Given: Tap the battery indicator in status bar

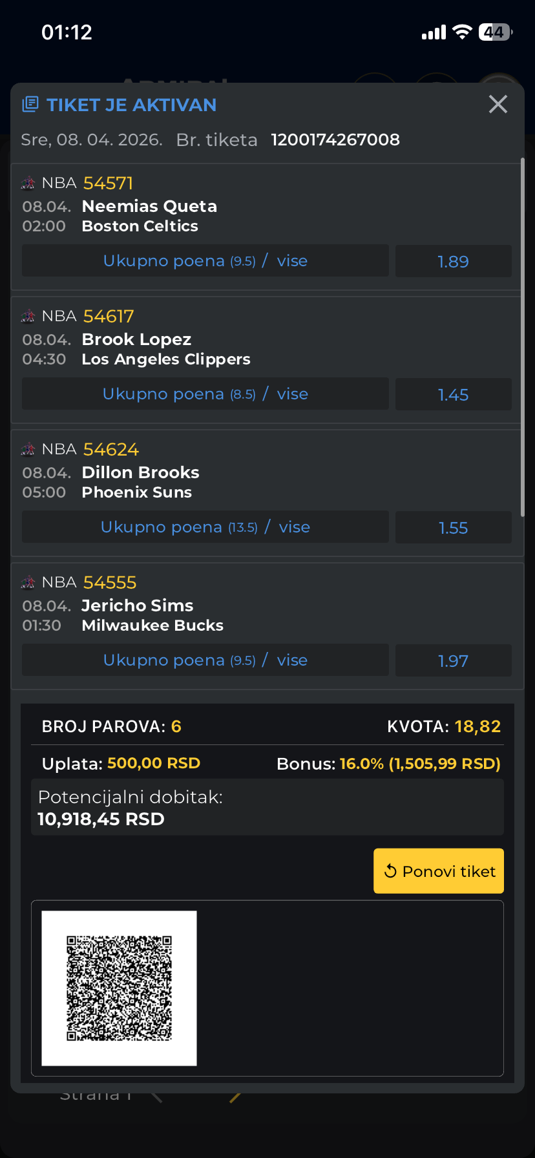Looking at the screenshot, I should [x=495, y=32].
